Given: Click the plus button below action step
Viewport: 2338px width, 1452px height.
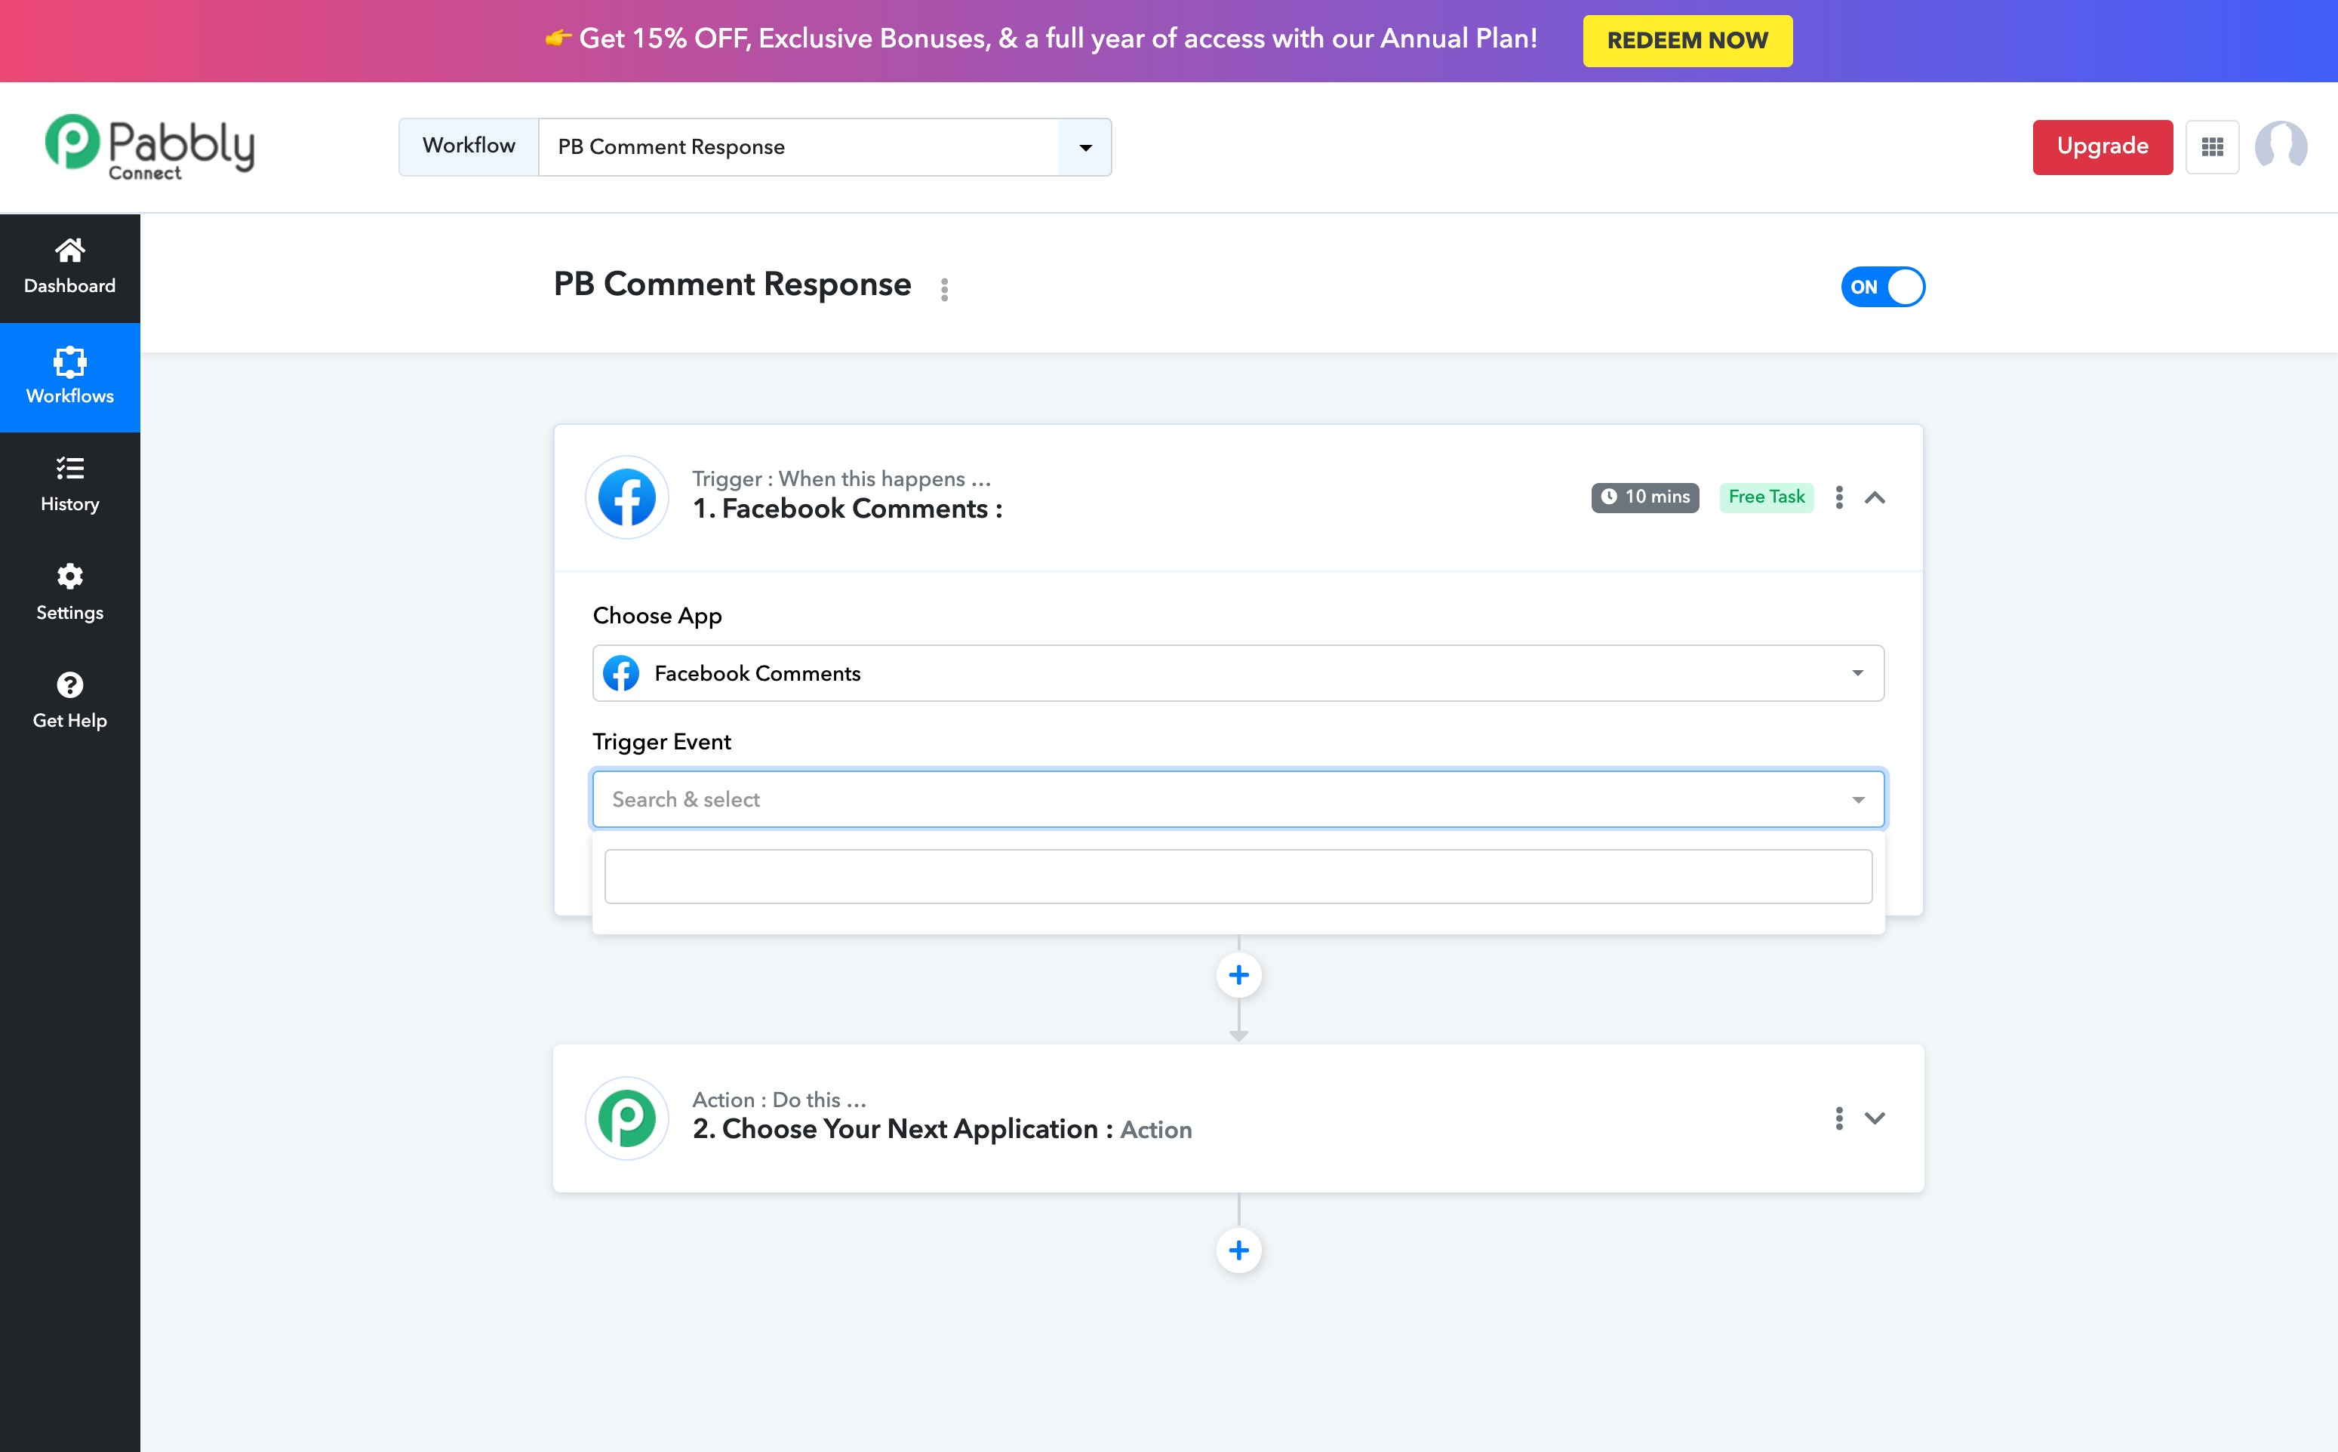Looking at the screenshot, I should point(1238,1251).
